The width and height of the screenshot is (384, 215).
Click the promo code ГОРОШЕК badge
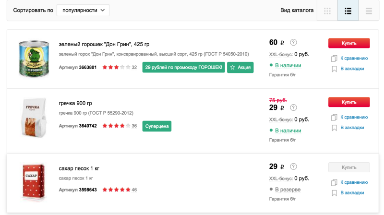pyautogui.click(x=184, y=67)
